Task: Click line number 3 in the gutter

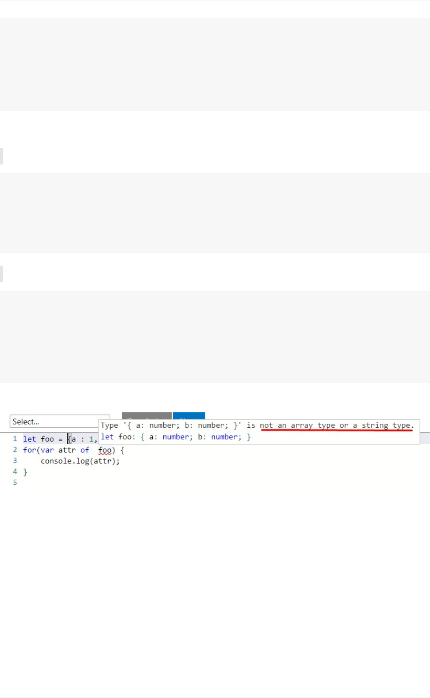Action: pos(15,461)
